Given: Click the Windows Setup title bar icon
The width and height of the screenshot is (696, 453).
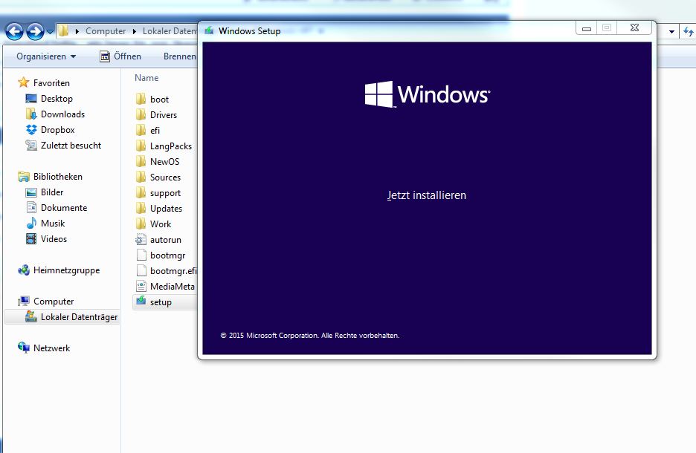Looking at the screenshot, I should 209,30.
